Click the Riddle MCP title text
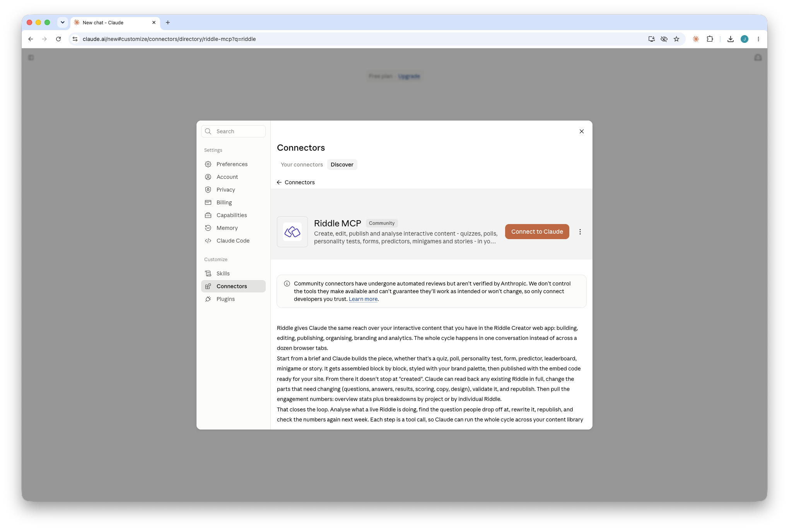The height and width of the screenshot is (530, 789). (338, 223)
